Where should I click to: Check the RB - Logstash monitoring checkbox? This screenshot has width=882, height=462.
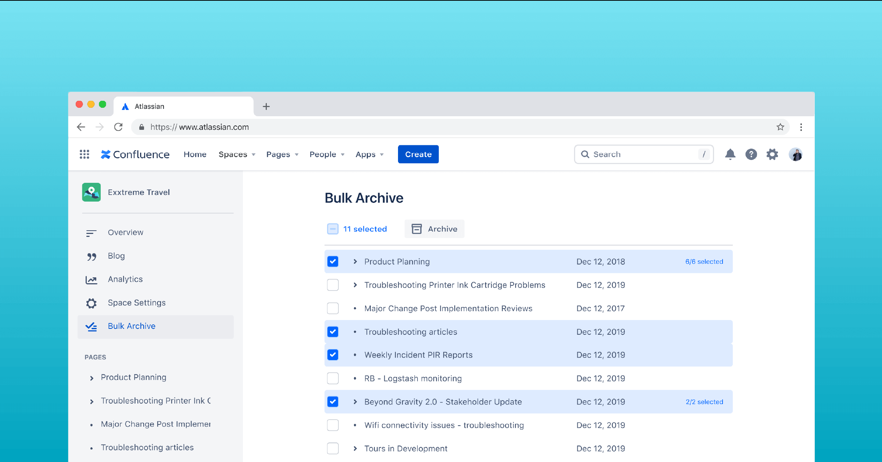tap(333, 379)
